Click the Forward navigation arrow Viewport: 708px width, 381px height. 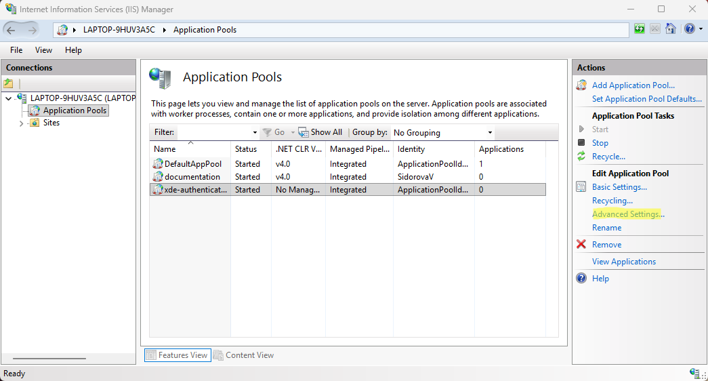point(32,31)
